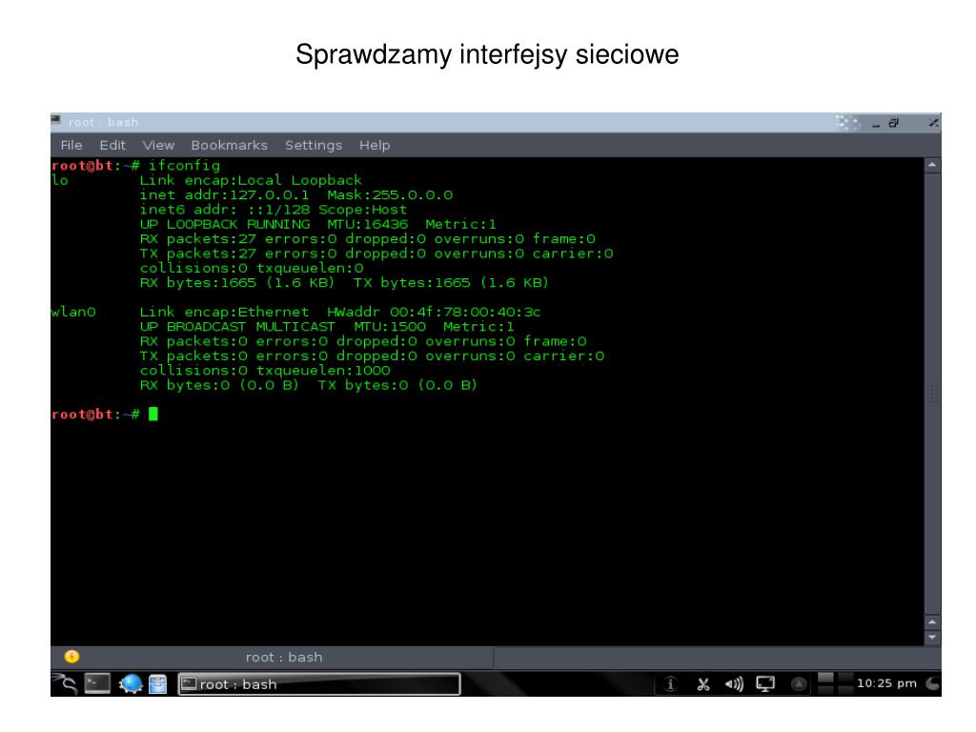Click 'UP BROADCAST MULTICAST' flags text
The height and width of the screenshot is (732, 976).
click(237, 327)
